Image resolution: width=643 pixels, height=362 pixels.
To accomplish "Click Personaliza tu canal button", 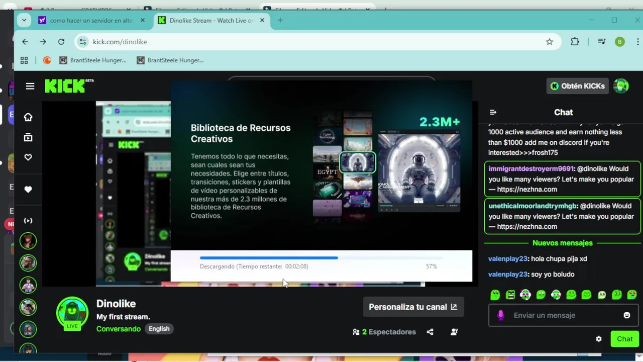I will (413, 307).
